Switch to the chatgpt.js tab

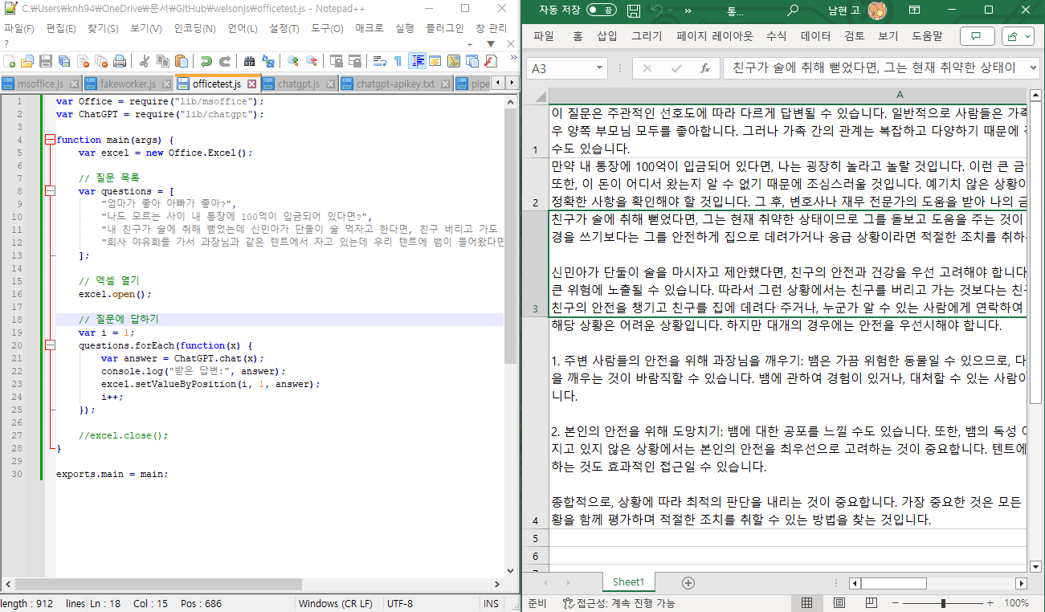tap(299, 84)
